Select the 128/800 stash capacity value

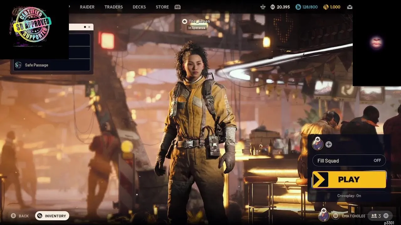pos(310,7)
